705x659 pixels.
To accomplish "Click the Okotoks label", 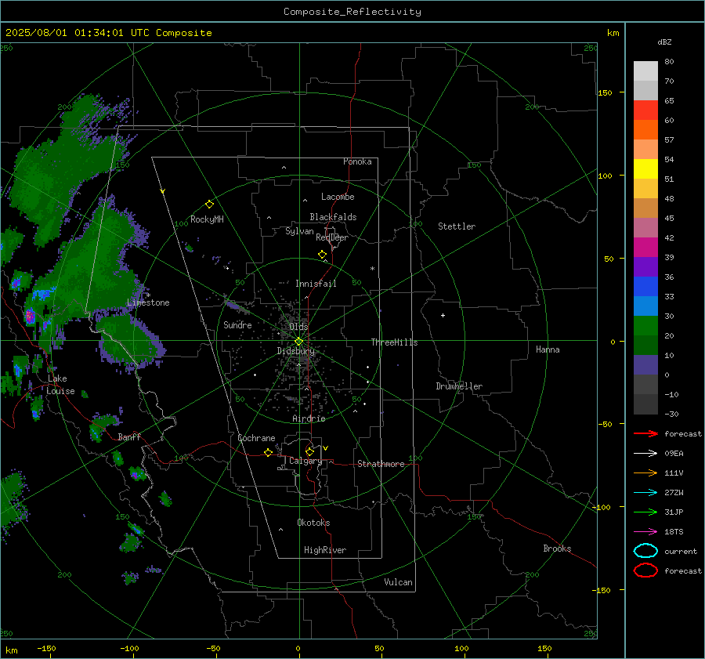I will click(x=313, y=523).
